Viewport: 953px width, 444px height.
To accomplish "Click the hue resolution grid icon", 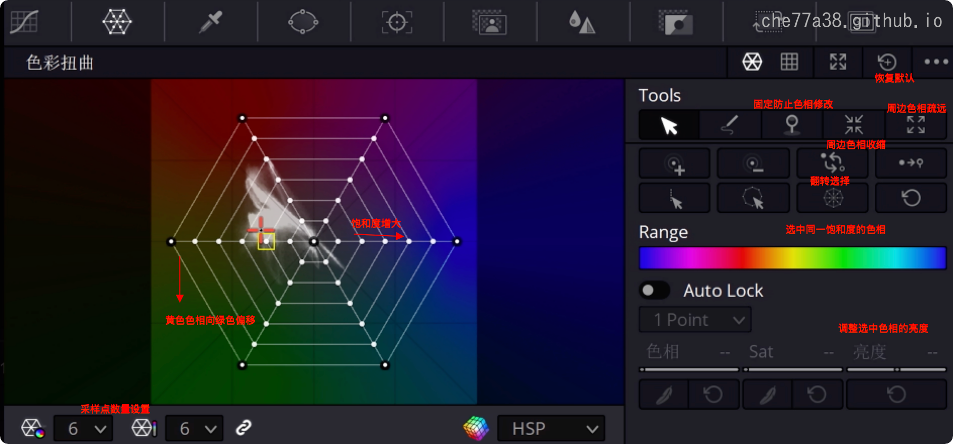I will click(x=33, y=428).
